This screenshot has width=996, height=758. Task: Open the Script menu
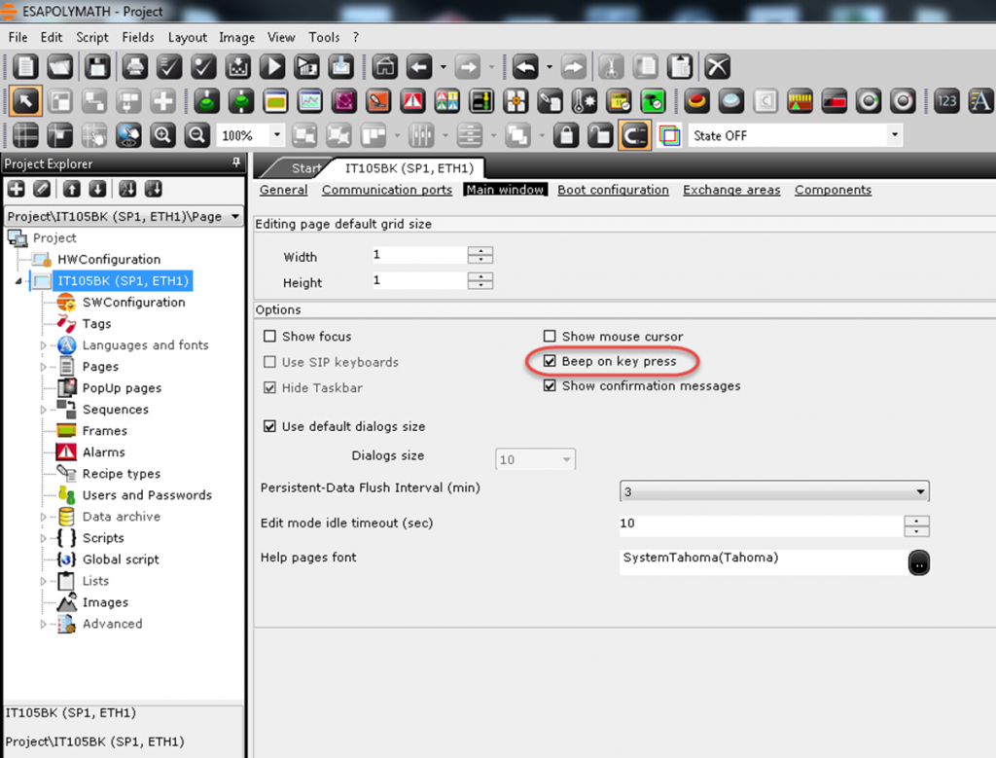click(92, 38)
